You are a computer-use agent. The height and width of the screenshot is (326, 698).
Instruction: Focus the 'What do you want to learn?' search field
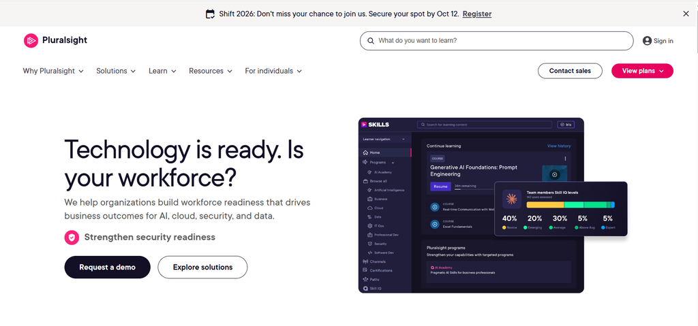tap(496, 41)
